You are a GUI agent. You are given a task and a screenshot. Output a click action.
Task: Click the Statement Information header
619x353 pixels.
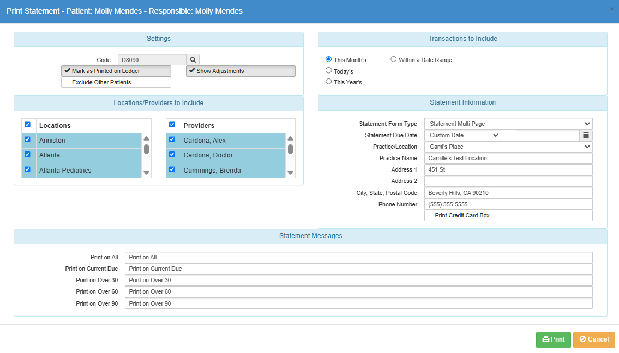tap(462, 102)
